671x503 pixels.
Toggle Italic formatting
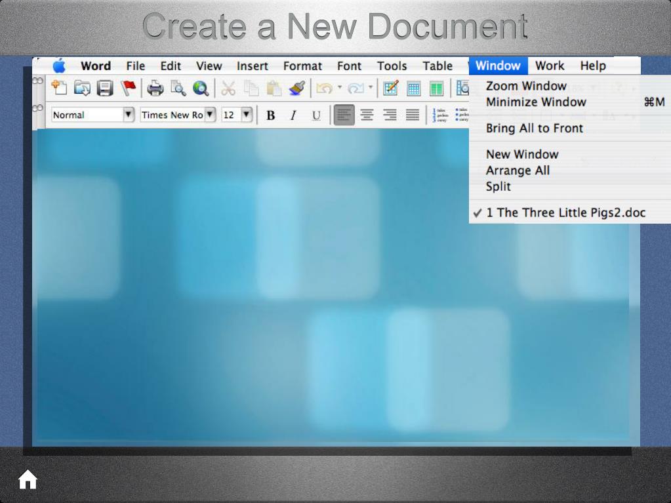click(293, 115)
